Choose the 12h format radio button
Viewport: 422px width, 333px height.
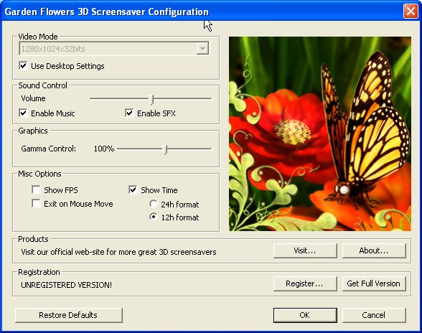[x=154, y=217]
